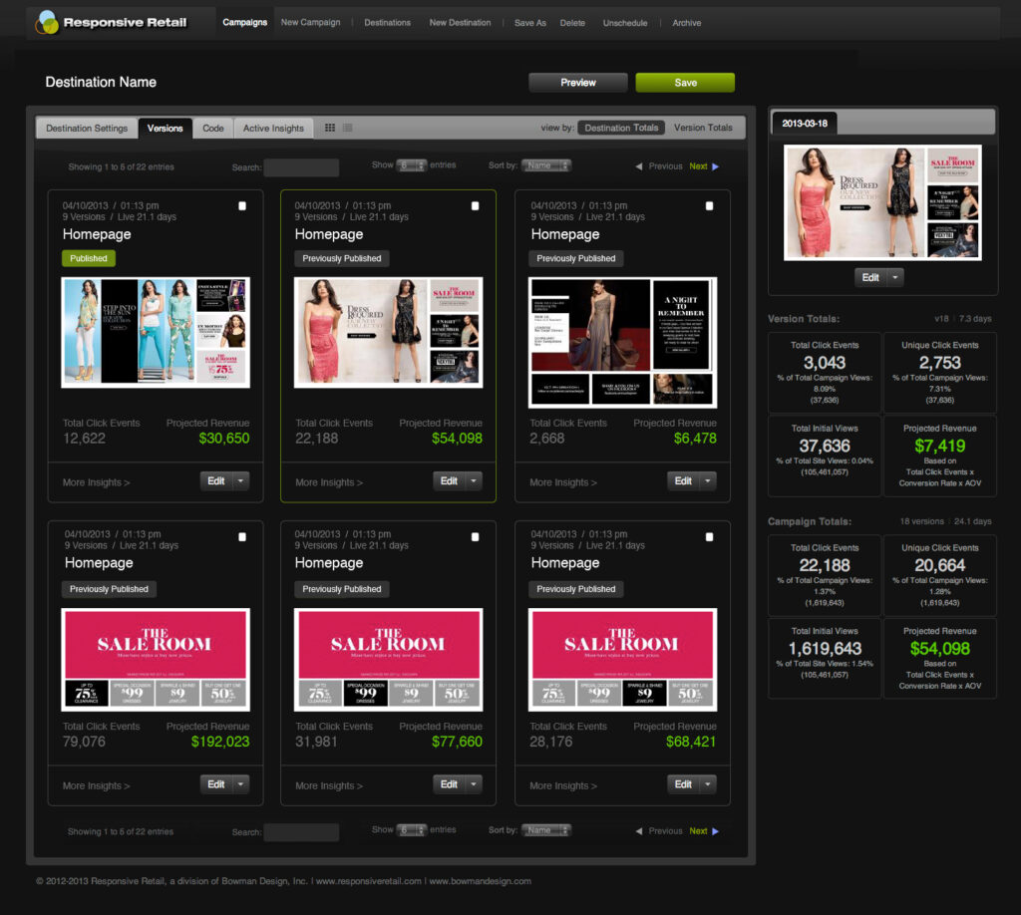This screenshot has height=915, width=1021.
Task: Open Edit dropdown arrow in 2013-03-18 panel
Action: (x=895, y=277)
